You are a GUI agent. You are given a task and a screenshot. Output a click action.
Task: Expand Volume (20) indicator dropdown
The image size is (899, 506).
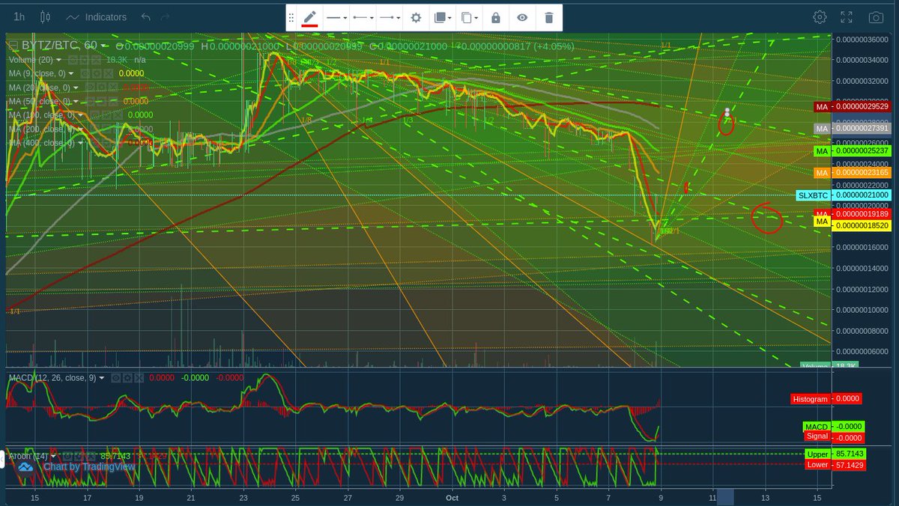click(x=58, y=60)
